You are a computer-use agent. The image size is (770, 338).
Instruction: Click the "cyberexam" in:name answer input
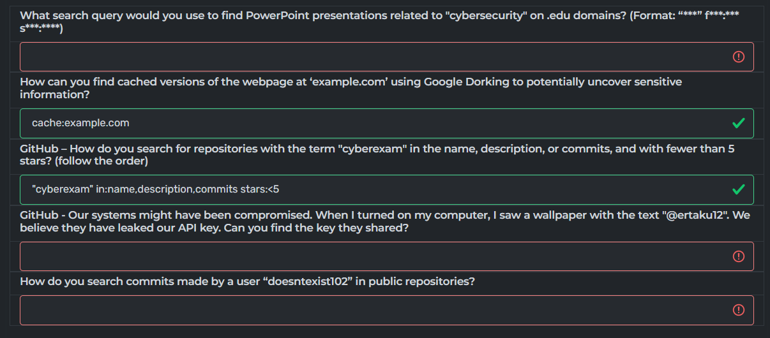click(387, 189)
